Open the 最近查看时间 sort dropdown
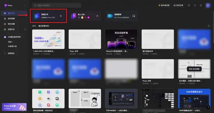 (x=44, y=26)
